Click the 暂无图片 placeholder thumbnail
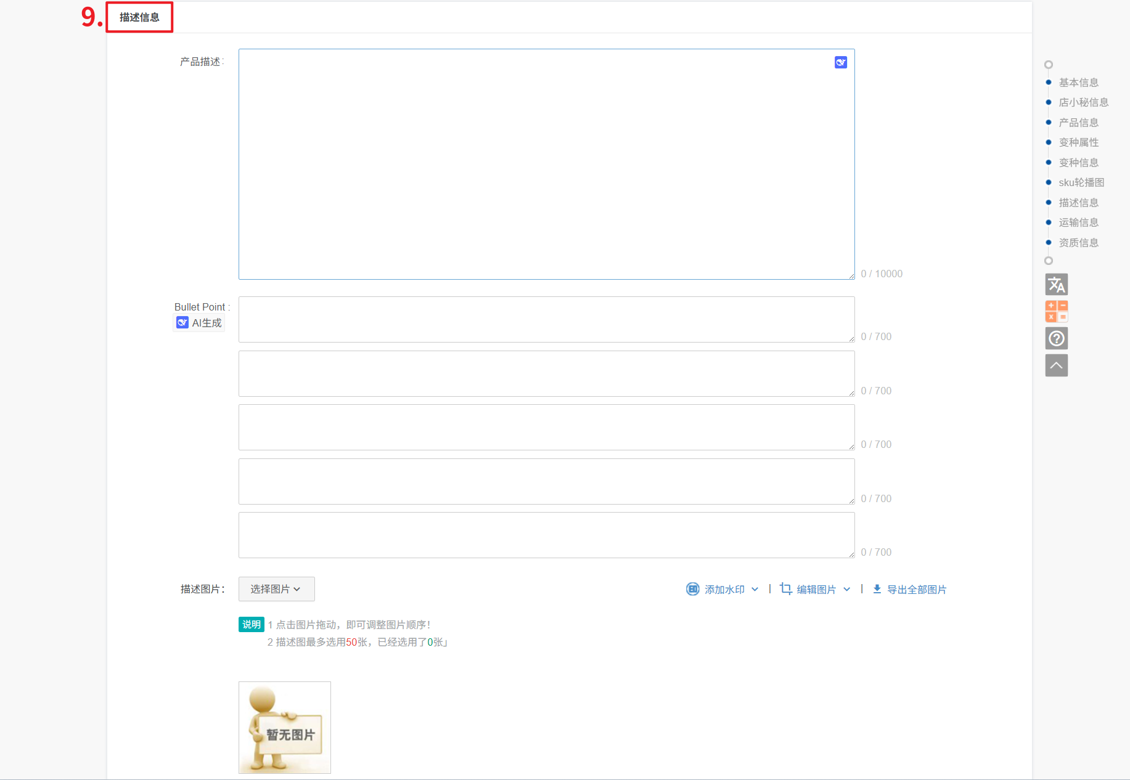 tap(285, 728)
